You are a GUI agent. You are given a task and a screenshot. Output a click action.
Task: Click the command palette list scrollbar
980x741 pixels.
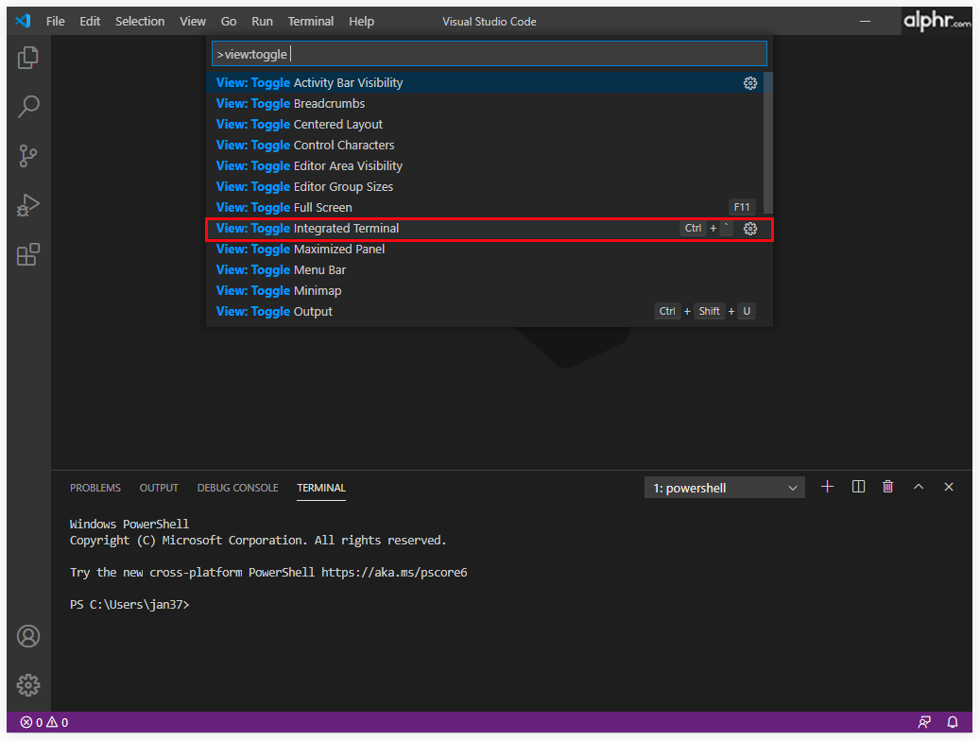768,144
